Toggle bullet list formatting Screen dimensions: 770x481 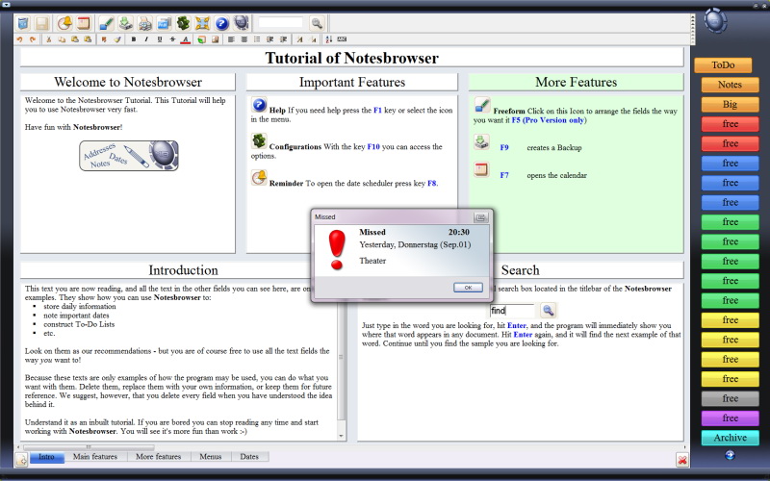[257, 39]
